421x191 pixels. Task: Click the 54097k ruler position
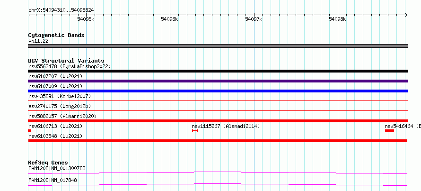pyautogui.click(x=254, y=19)
